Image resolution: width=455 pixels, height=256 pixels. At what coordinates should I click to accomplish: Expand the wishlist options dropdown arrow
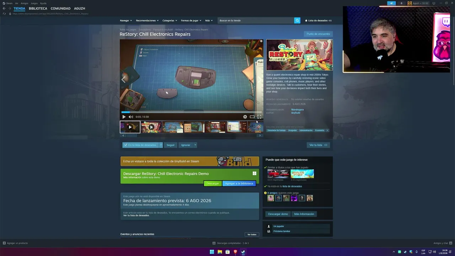coord(161,145)
